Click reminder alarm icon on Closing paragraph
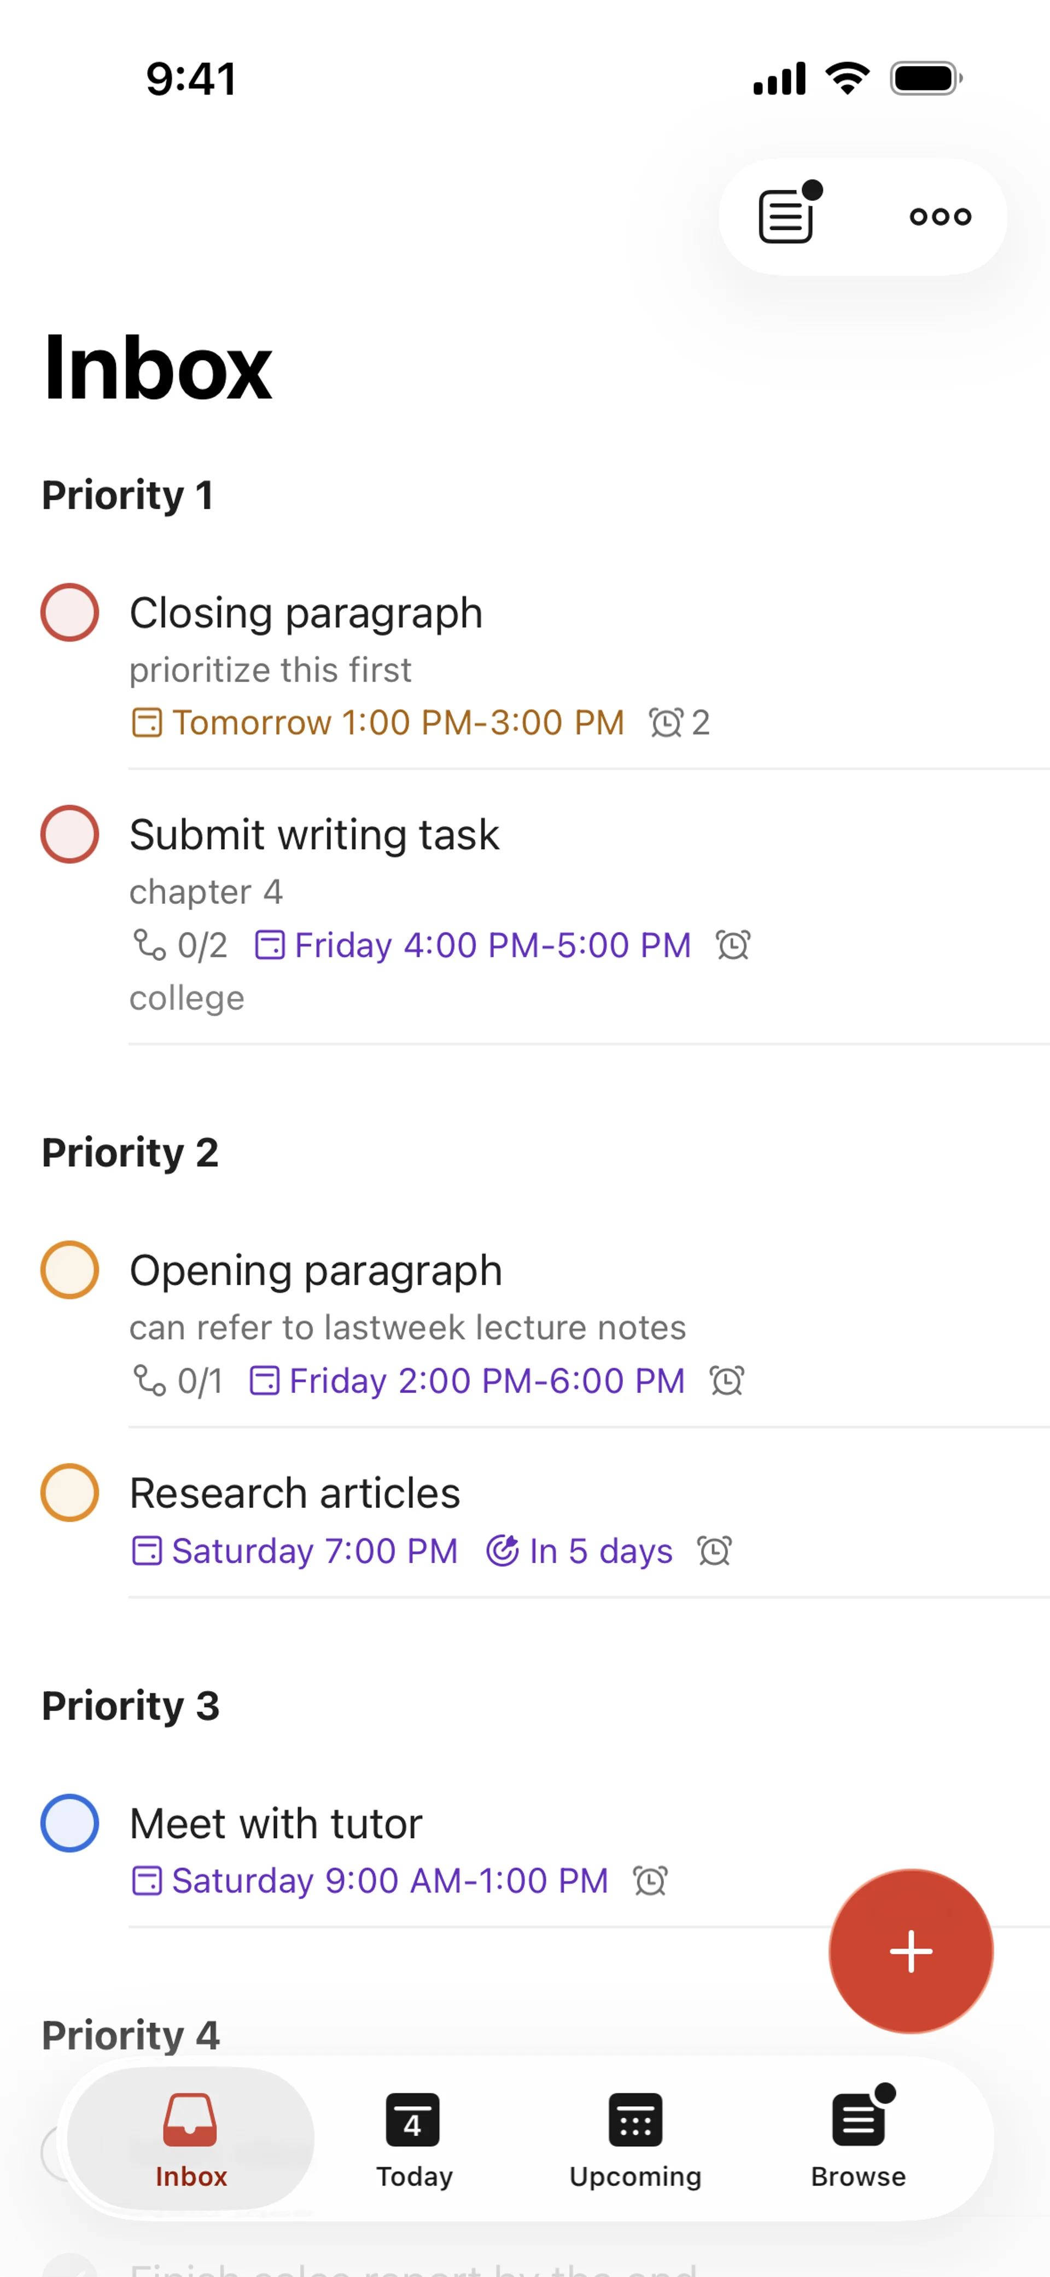This screenshot has height=2277, width=1050. [666, 722]
